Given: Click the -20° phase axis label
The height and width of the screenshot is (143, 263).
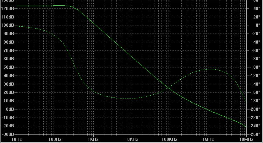Looking at the screenshot, I should (x=256, y=34).
